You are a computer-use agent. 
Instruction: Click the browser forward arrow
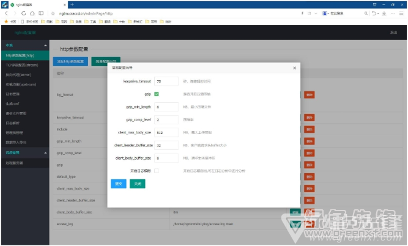pyautogui.click(x=15, y=13)
